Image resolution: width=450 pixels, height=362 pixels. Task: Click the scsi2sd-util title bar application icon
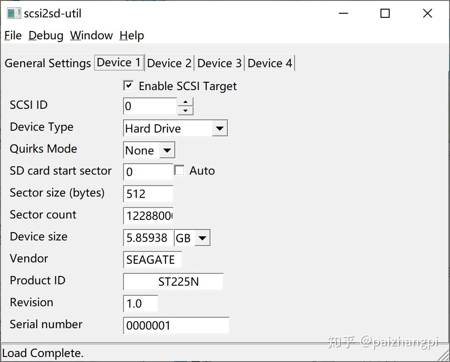click(x=14, y=13)
